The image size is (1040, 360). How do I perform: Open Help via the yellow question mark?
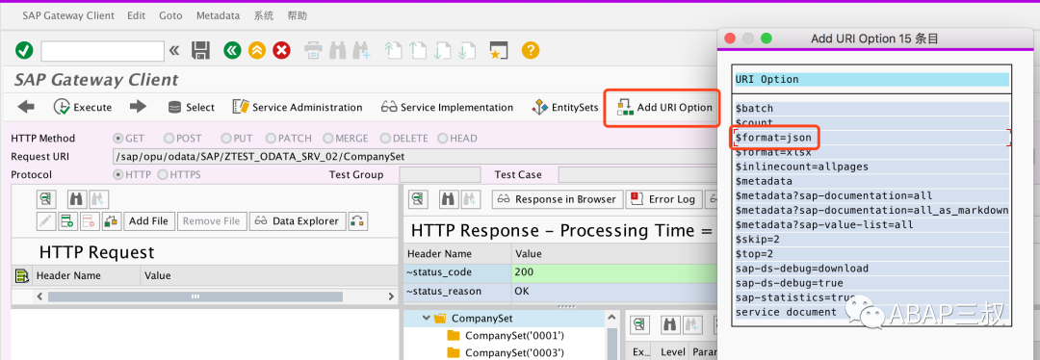[x=530, y=50]
